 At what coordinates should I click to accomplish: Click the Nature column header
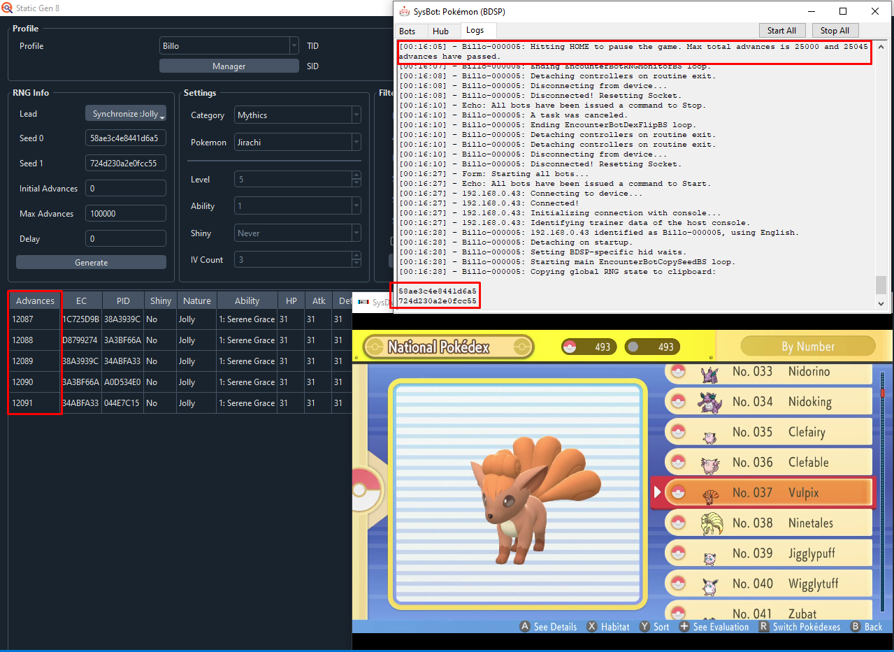(x=196, y=300)
